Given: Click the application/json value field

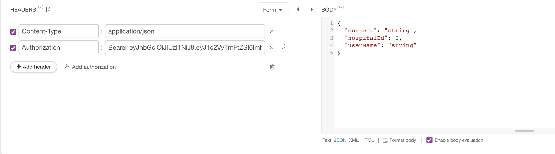Looking at the screenshot, I should pyautogui.click(x=185, y=31).
